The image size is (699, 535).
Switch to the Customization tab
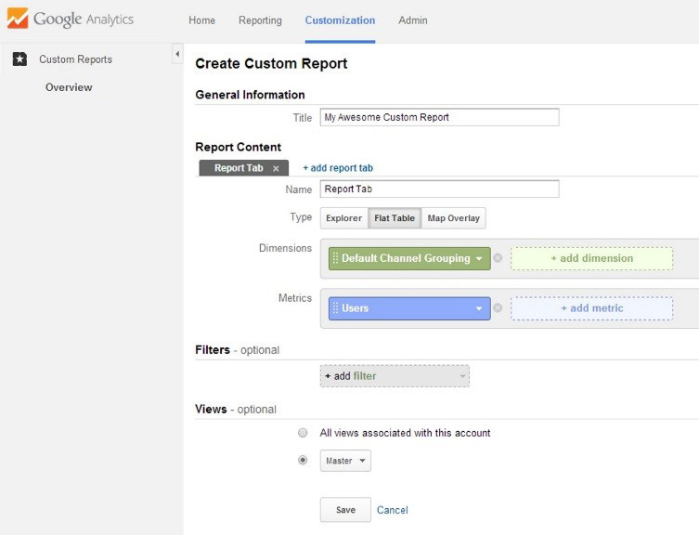[x=340, y=20]
